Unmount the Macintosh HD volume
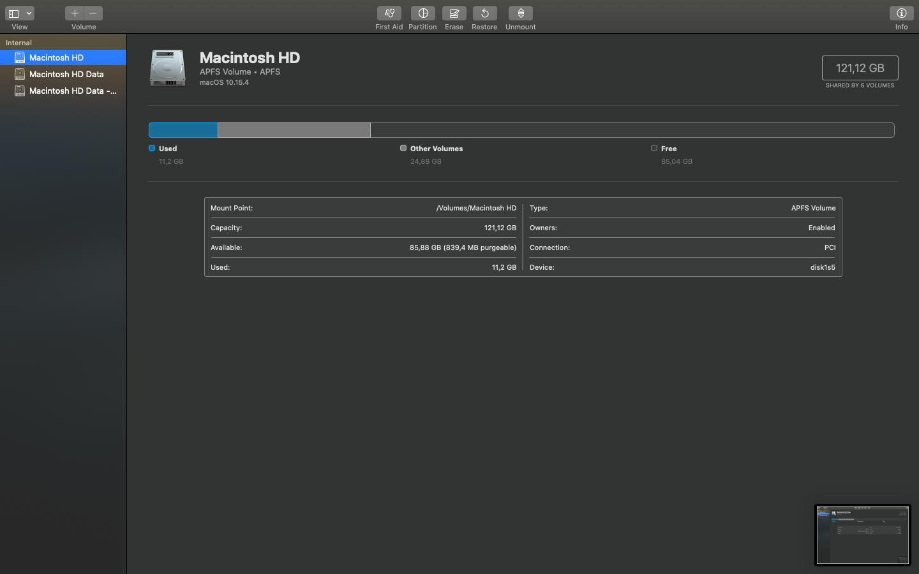919x574 pixels. click(521, 13)
